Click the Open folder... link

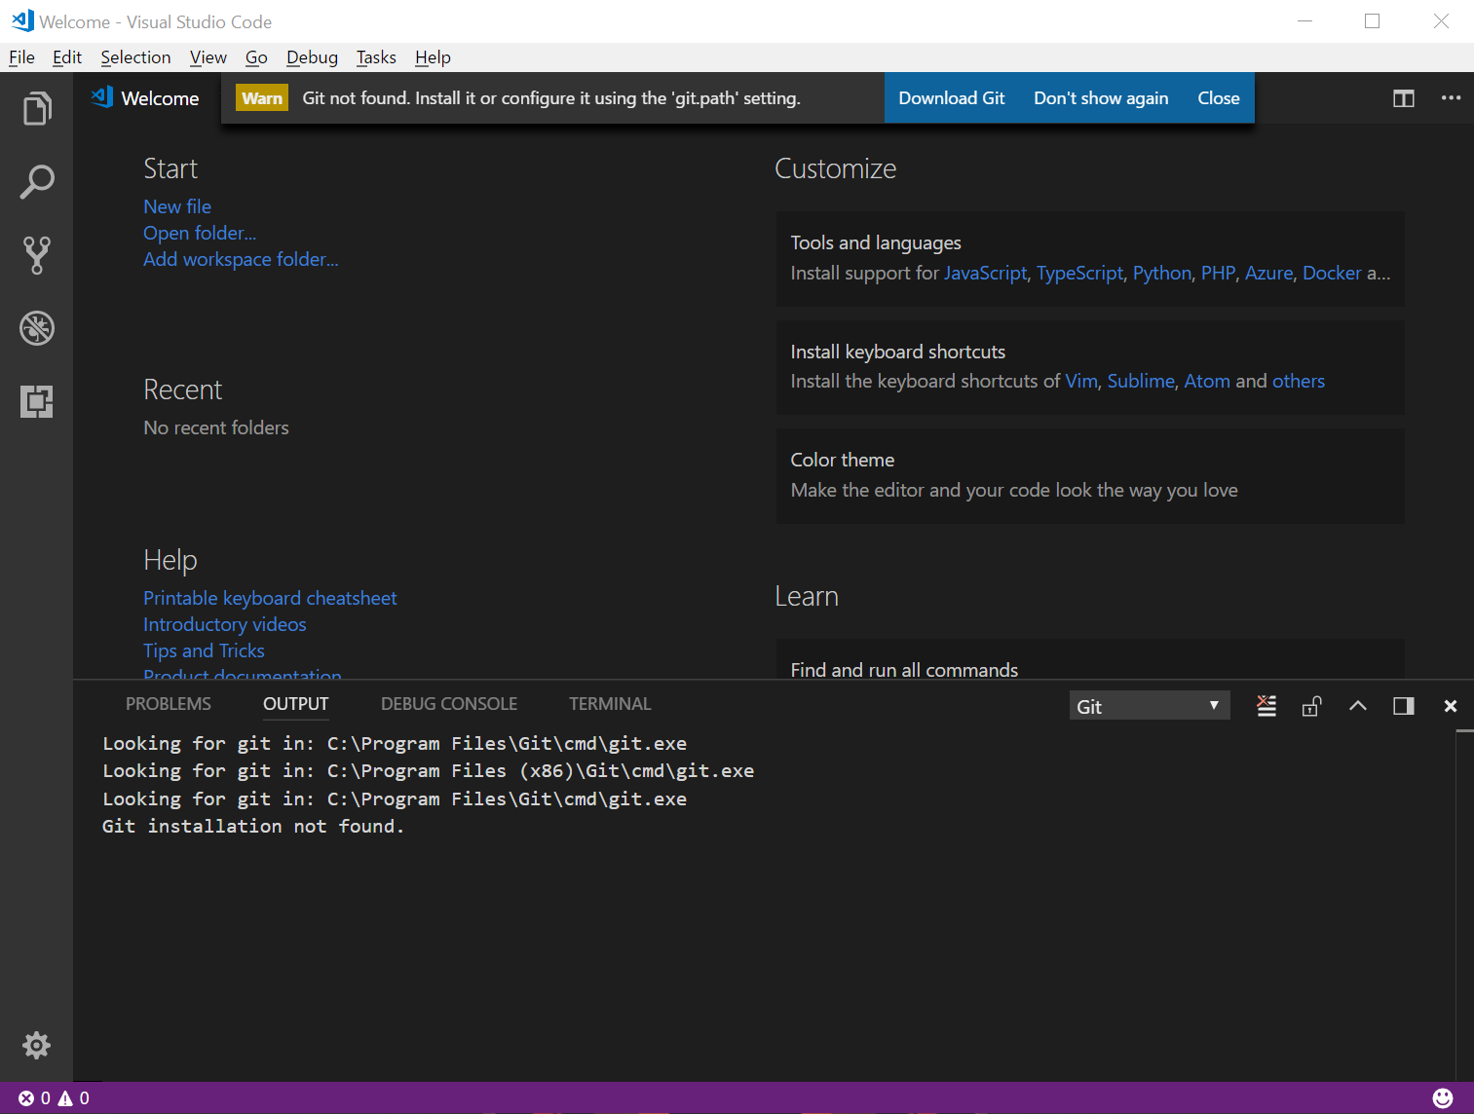[x=200, y=233]
